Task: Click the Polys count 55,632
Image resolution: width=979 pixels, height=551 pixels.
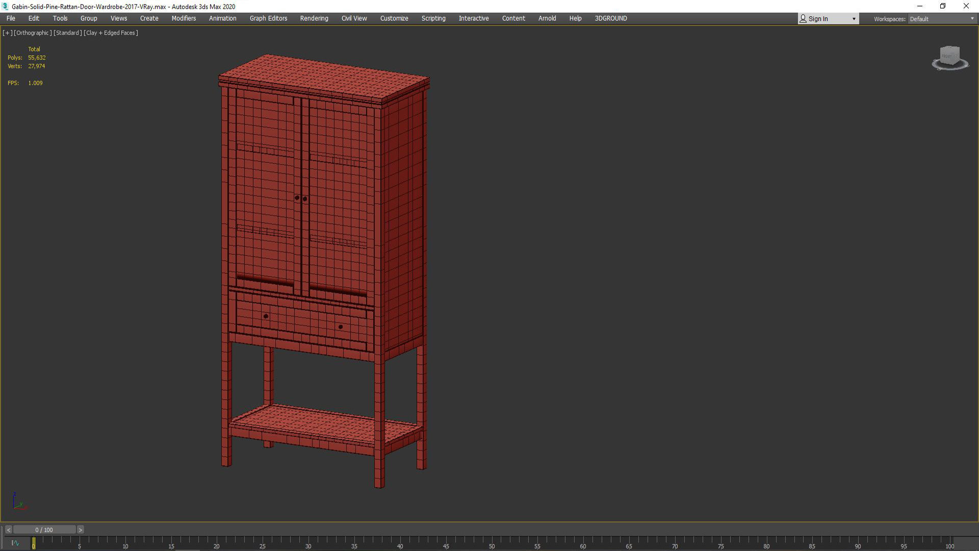Action: 37,58
